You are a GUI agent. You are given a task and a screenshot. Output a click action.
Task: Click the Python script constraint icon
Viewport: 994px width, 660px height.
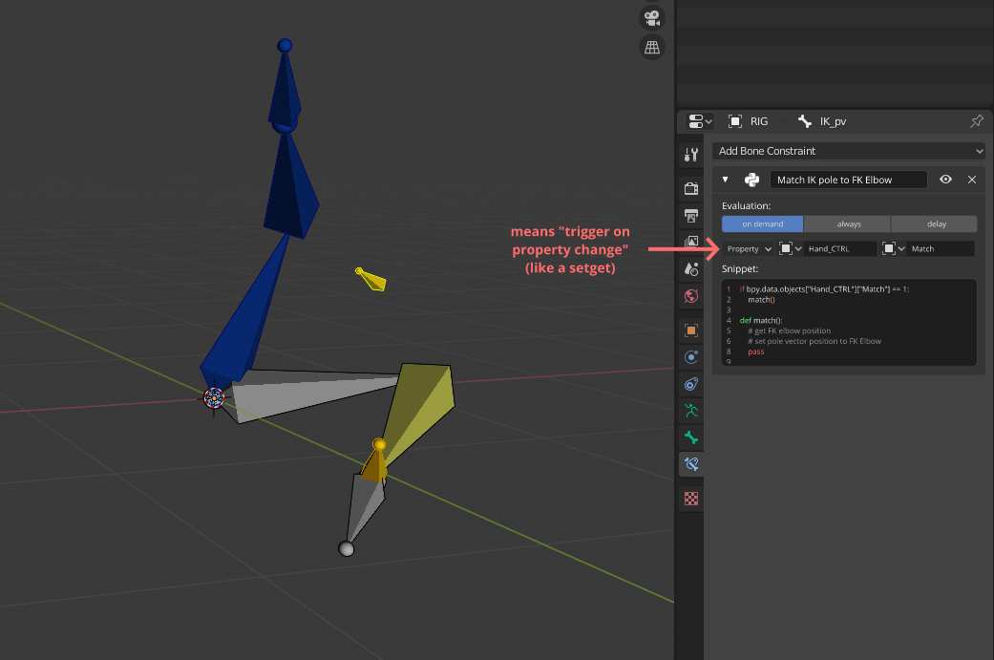pos(751,181)
